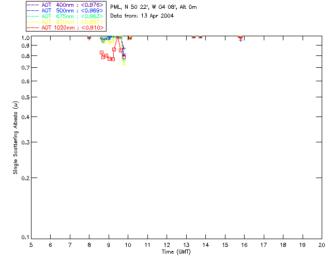Click x-axis hour label 15
This screenshot has height=265, width=331.
pos(225,245)
